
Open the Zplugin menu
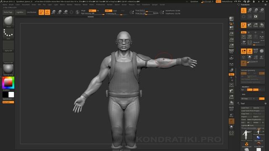pyautogui.click(x=155, y=5)
